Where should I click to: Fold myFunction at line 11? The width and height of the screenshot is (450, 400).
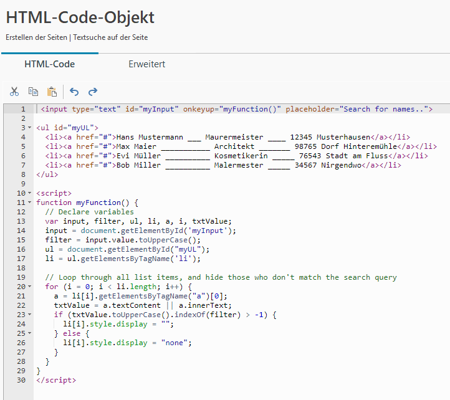click(29, 202)
